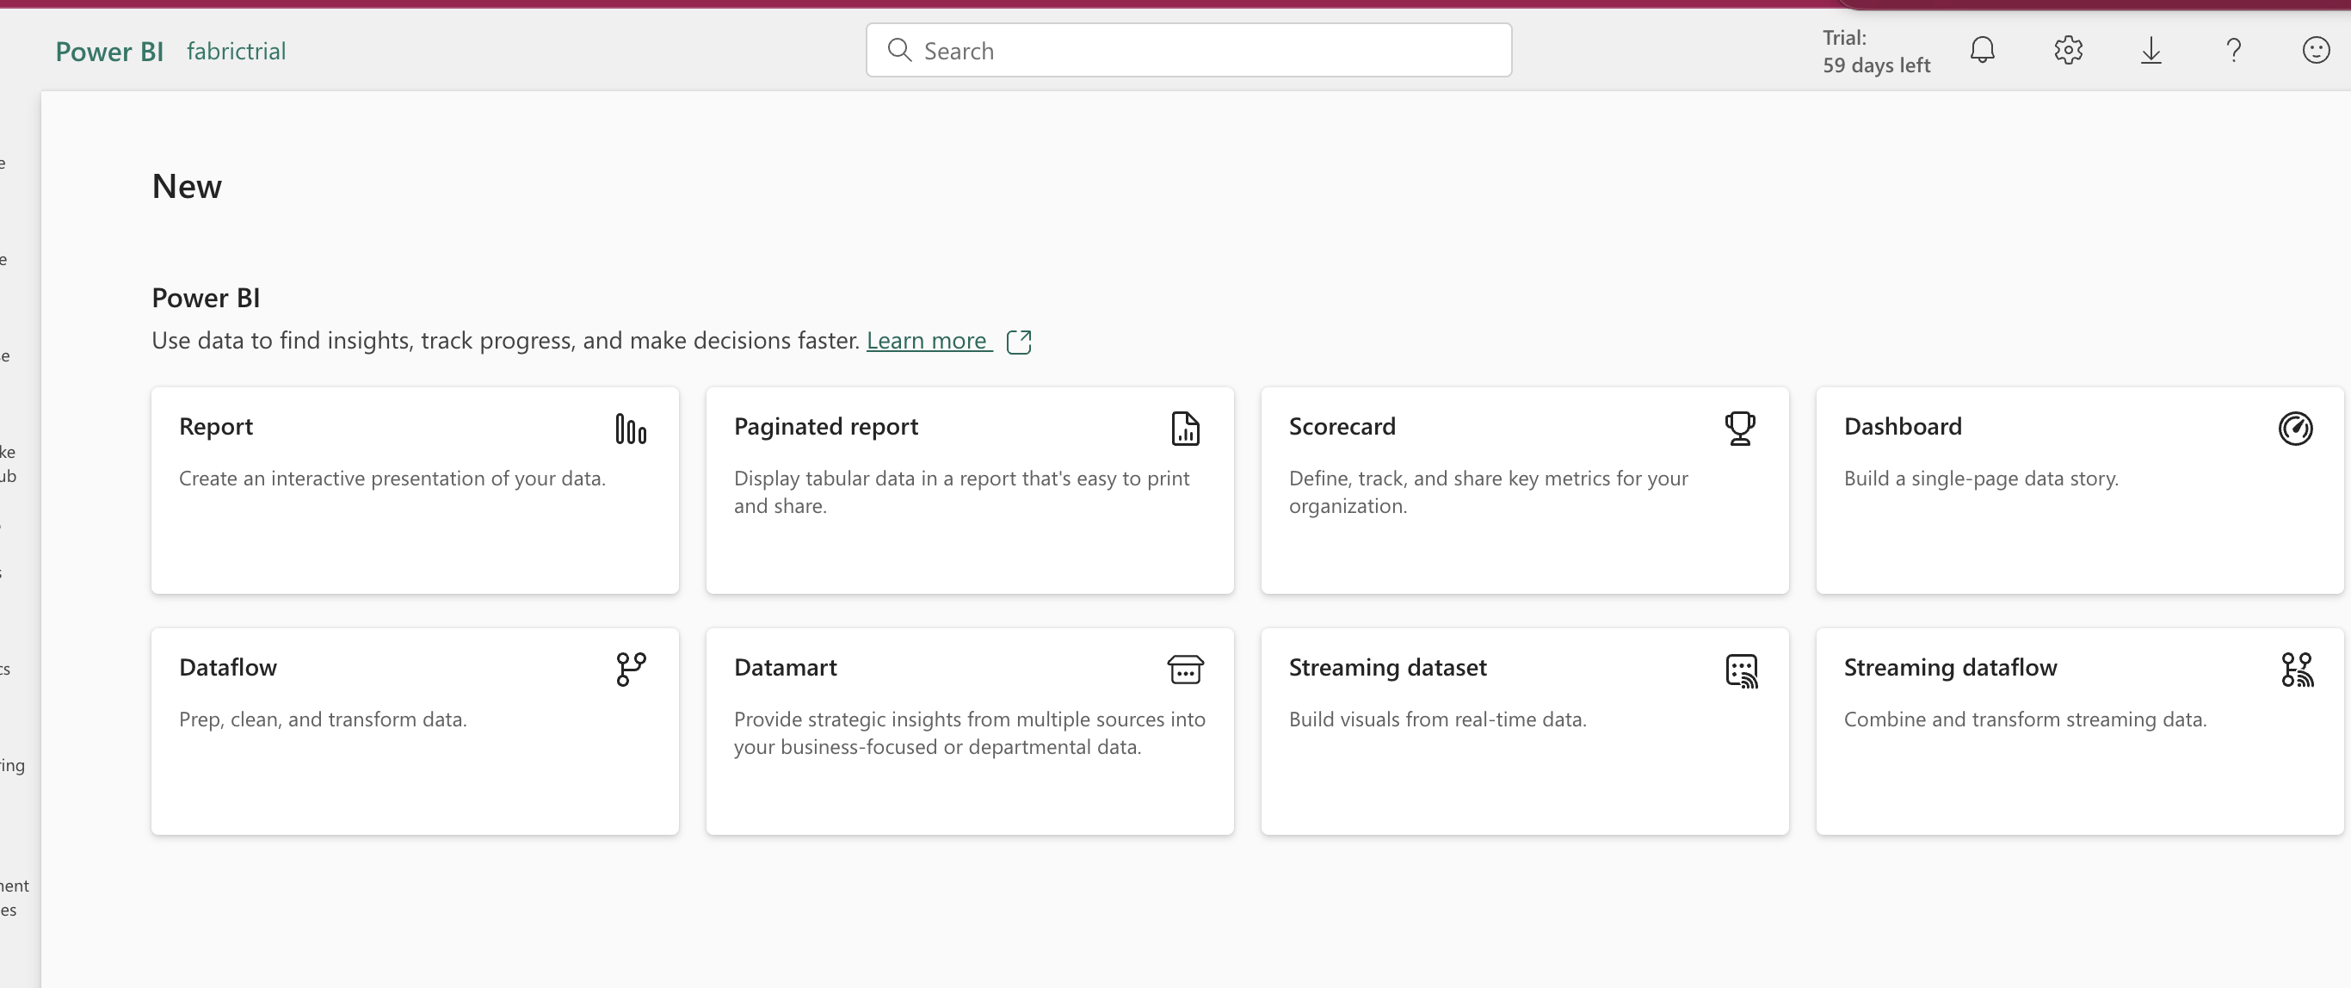Select the Dataflow card title
The height and width of the screenshot is (988, 2351).
(227, 668)
